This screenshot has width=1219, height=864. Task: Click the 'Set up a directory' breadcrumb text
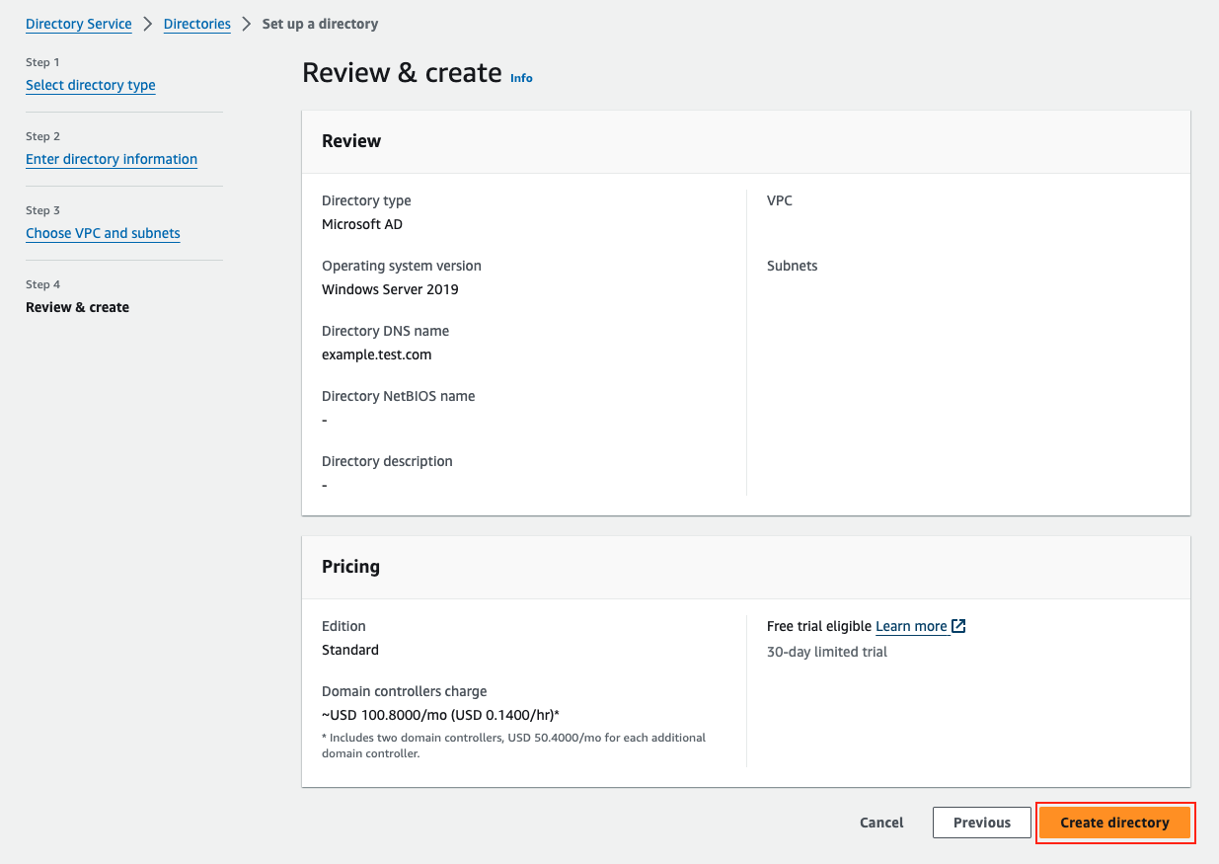point(320,24)
